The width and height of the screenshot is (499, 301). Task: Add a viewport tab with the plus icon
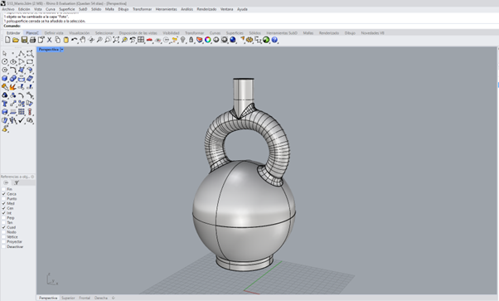(114, 298)
